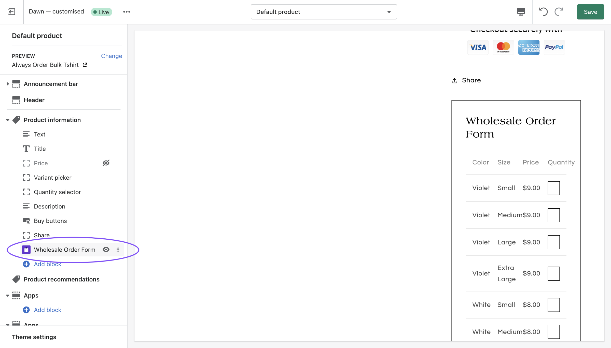611x348 pixels.
Task: Click the exit editor icon
Action: tap(12, 12)
